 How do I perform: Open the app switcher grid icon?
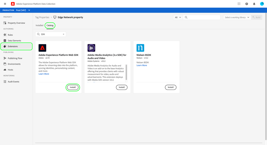click(239, 4)
